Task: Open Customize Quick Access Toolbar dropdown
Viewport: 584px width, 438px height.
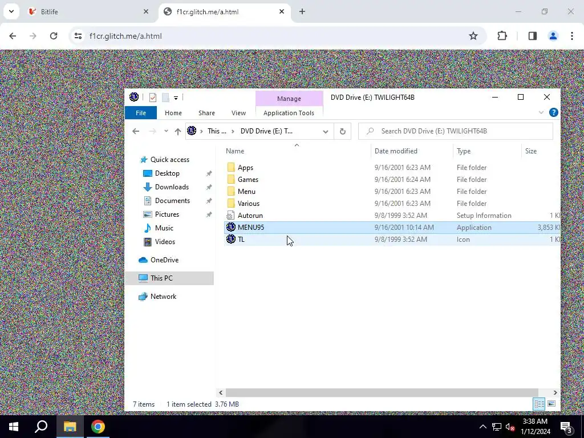Action: click(176, 98)
